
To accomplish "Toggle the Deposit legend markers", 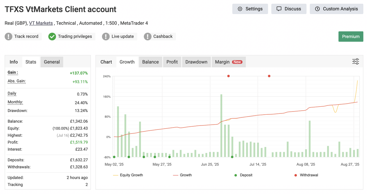I will (243, 175).
